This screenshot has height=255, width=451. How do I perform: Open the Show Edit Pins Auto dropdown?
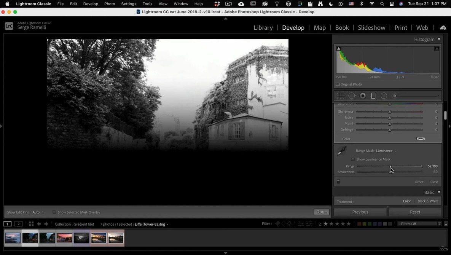[x=38, y=212]
